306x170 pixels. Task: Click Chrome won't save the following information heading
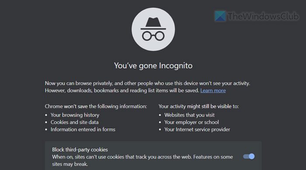click(96, 106)
